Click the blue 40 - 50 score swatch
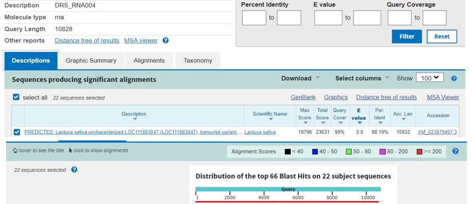472x204 pixels. click(x=315, y=151)
